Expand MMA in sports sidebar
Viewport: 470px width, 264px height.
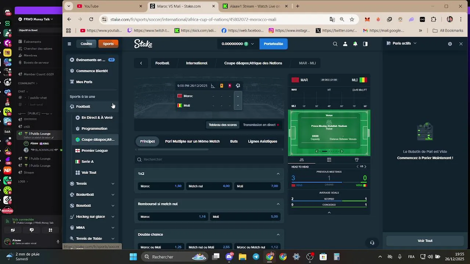[x=113, y=228]
